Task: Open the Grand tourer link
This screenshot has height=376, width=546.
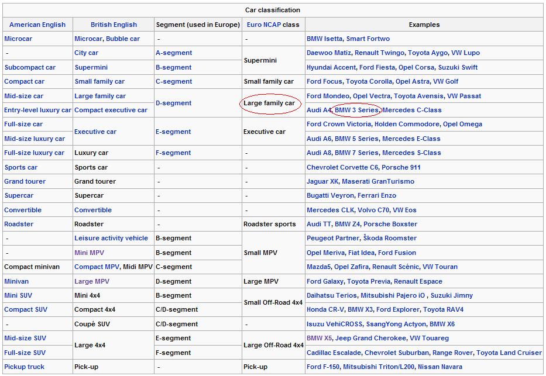Action: click(25, 181)
